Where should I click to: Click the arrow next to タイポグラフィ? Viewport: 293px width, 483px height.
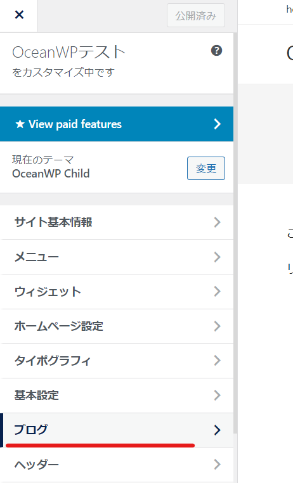tap(218, 361)
